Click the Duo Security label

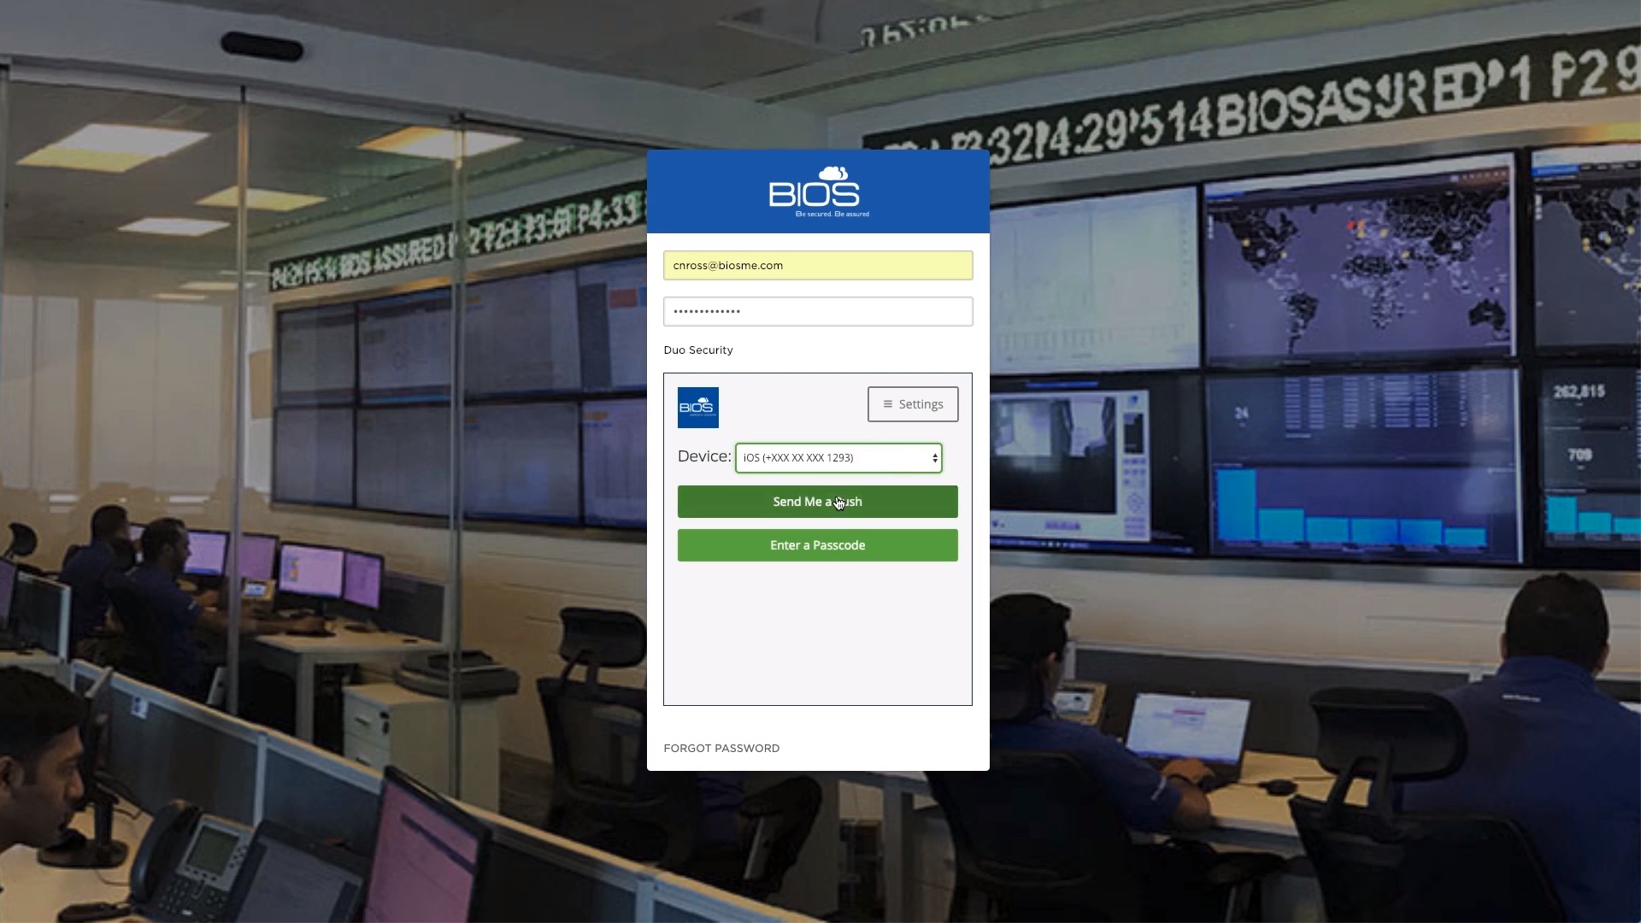[698, 350]
